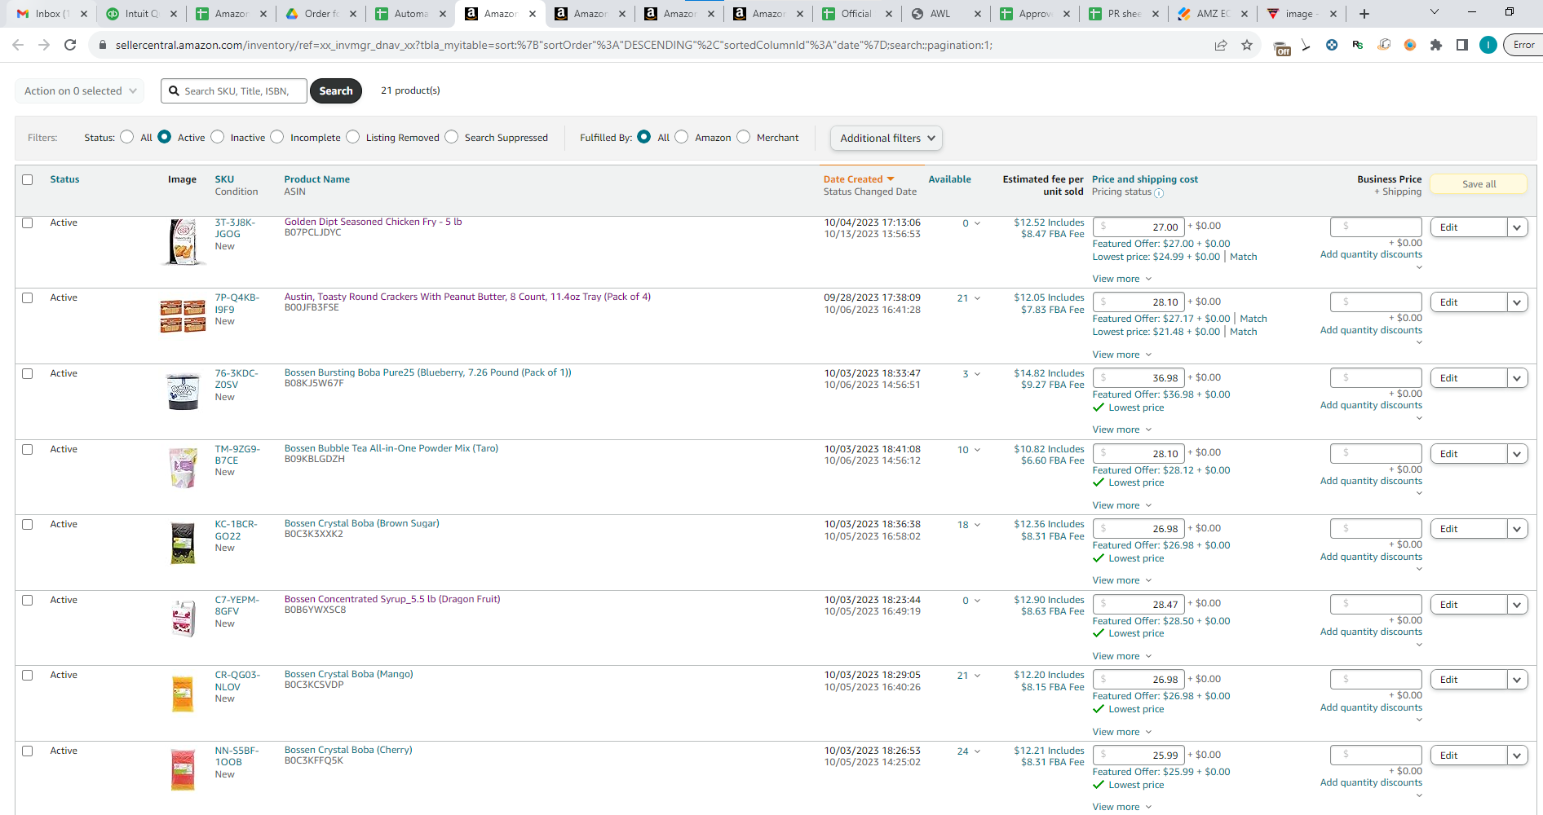Open the box-shaped extension icon
The width and height of the screenshot is (1543, 815).
(x=1384, y=45)
